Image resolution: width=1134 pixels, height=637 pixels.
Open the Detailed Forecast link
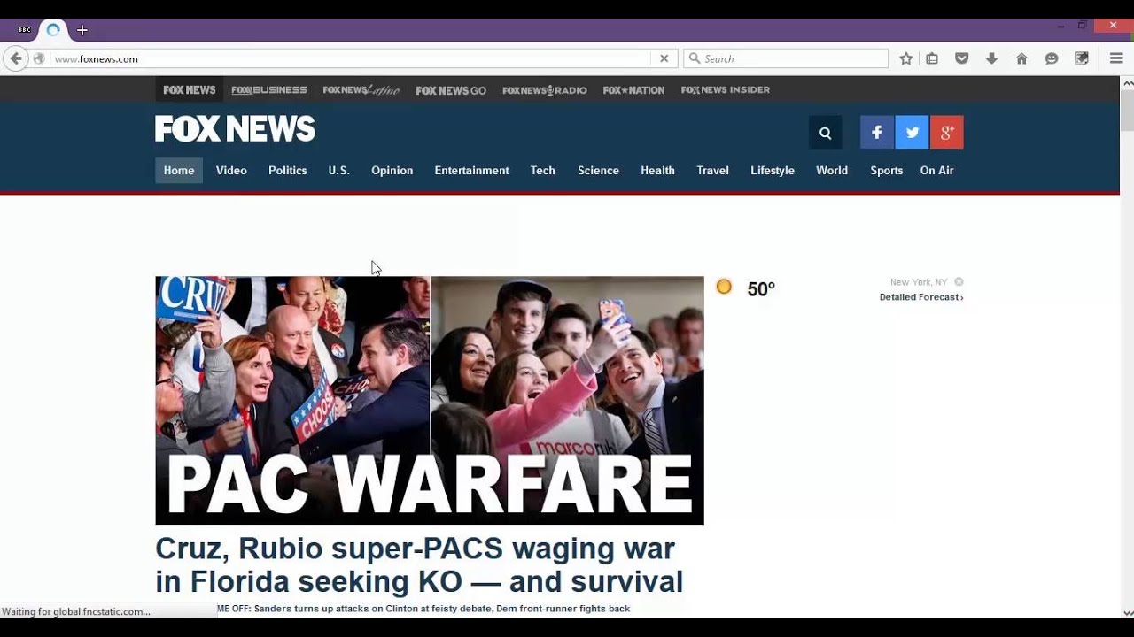(x=921, y=297)
